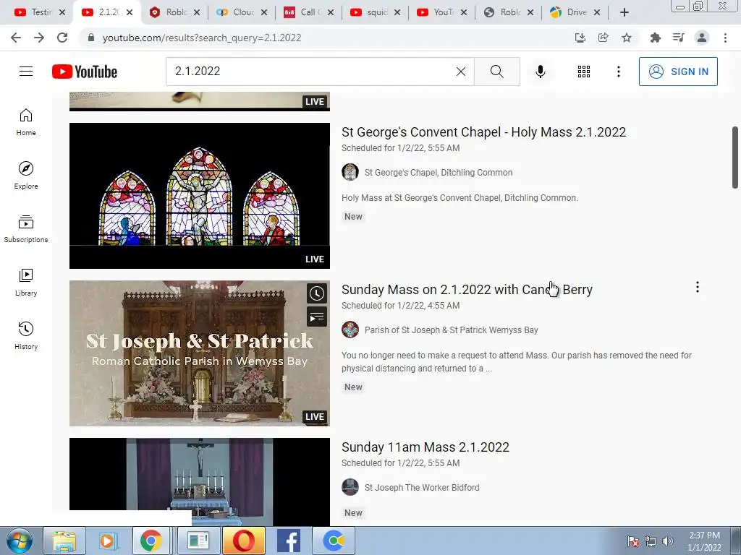
Task: Open Chrome three-dot menu
Action: [x=725, y=38]
